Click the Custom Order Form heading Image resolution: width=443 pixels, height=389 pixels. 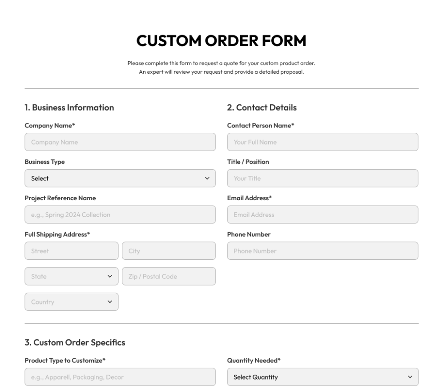tap(221, 41)
